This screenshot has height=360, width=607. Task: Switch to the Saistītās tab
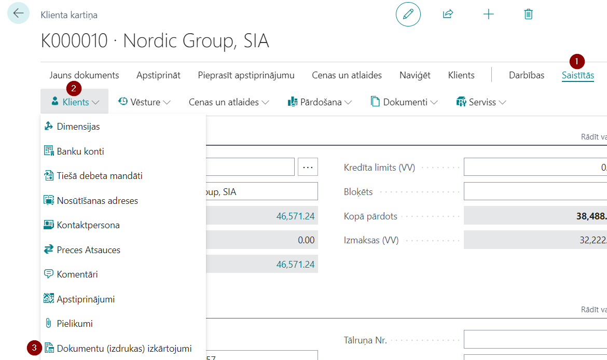click(577, 75)
